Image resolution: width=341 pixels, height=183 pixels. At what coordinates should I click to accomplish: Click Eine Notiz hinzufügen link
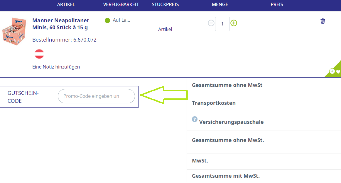56,67
